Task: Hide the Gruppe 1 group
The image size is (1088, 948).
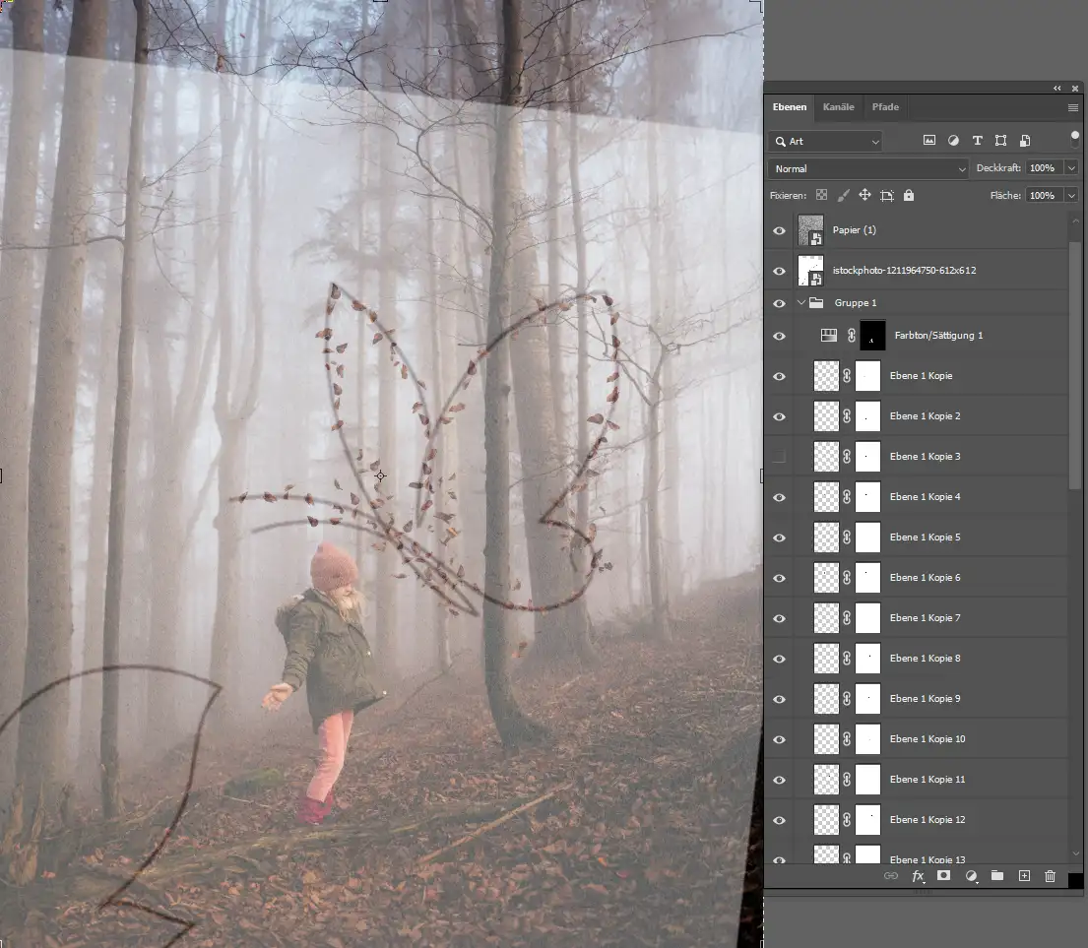Action: [x=779, y=303]
